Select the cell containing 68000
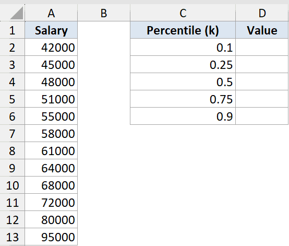Screen dimensions: 289x246 pyautogui.click(x=51, y=185)
